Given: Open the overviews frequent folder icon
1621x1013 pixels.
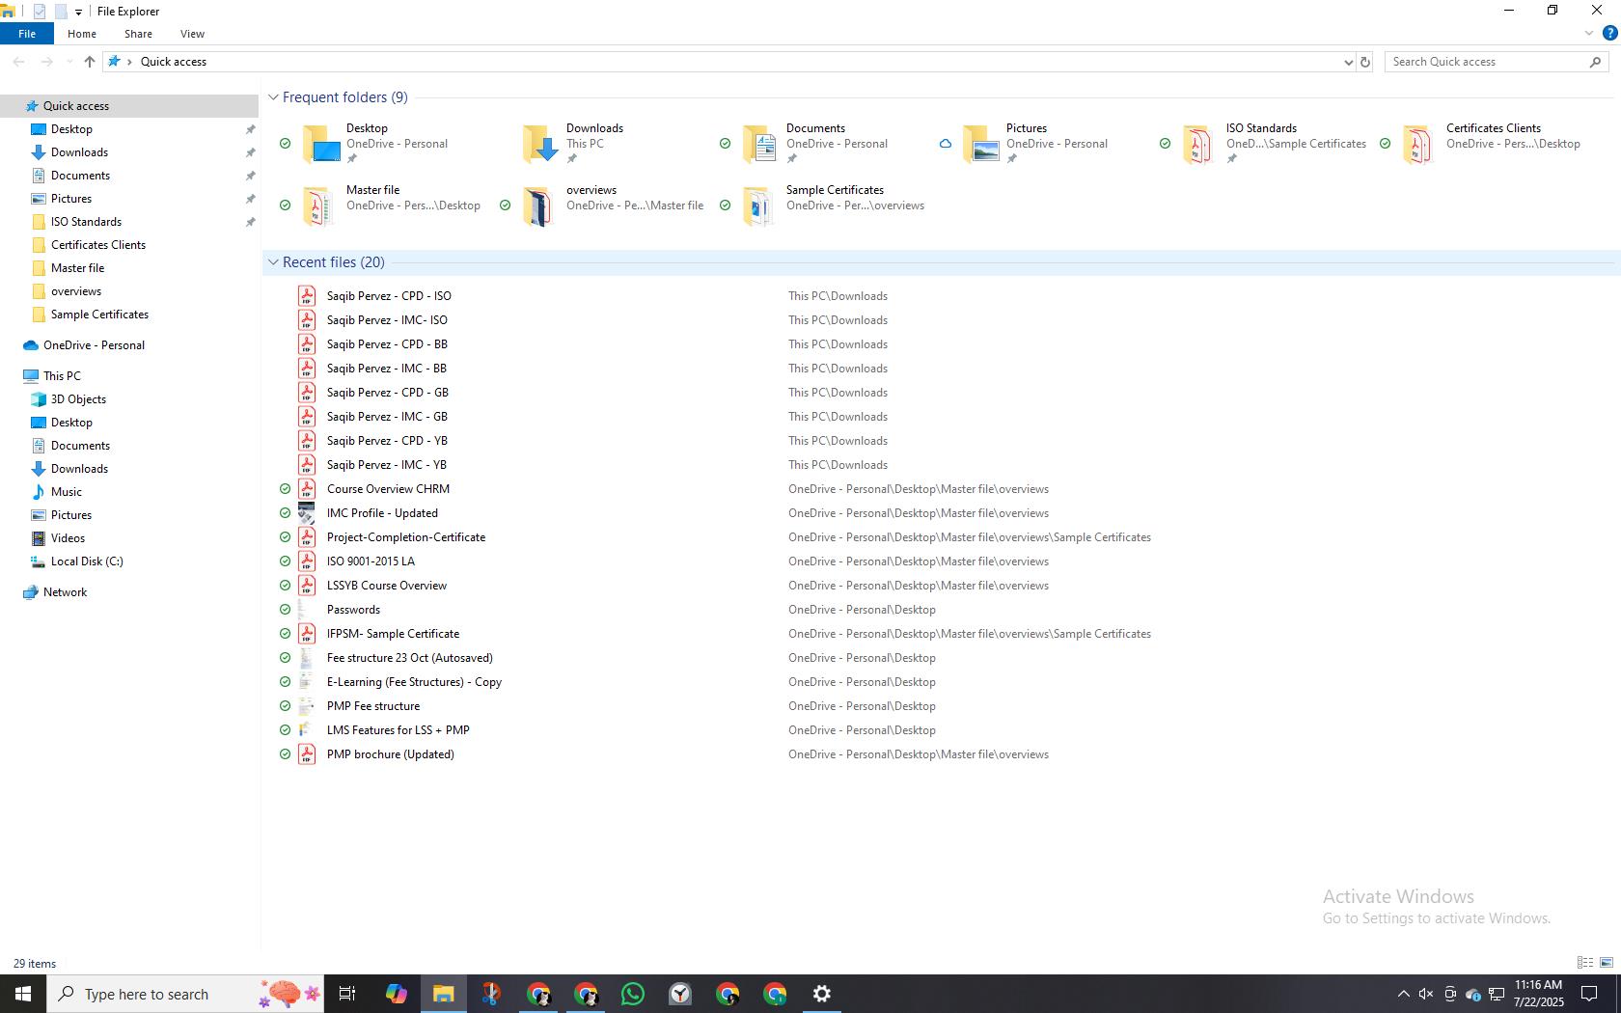Looking at the screenshot, I should click(539, 205).
